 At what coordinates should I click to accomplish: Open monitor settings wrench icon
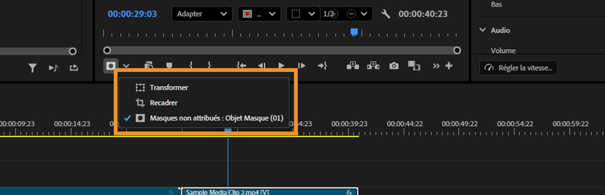coord(385,14)
